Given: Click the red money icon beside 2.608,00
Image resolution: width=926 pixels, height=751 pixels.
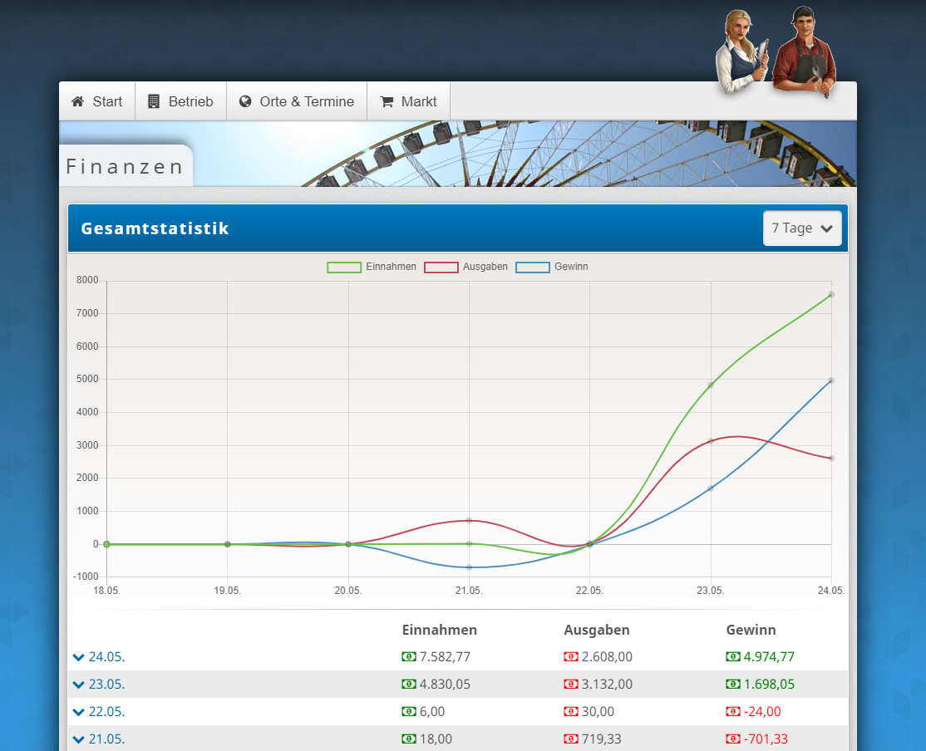Looking at the screenshot, I should pos(571,656).
